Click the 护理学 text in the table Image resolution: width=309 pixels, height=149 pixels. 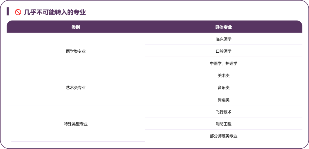tap(231, 63)
